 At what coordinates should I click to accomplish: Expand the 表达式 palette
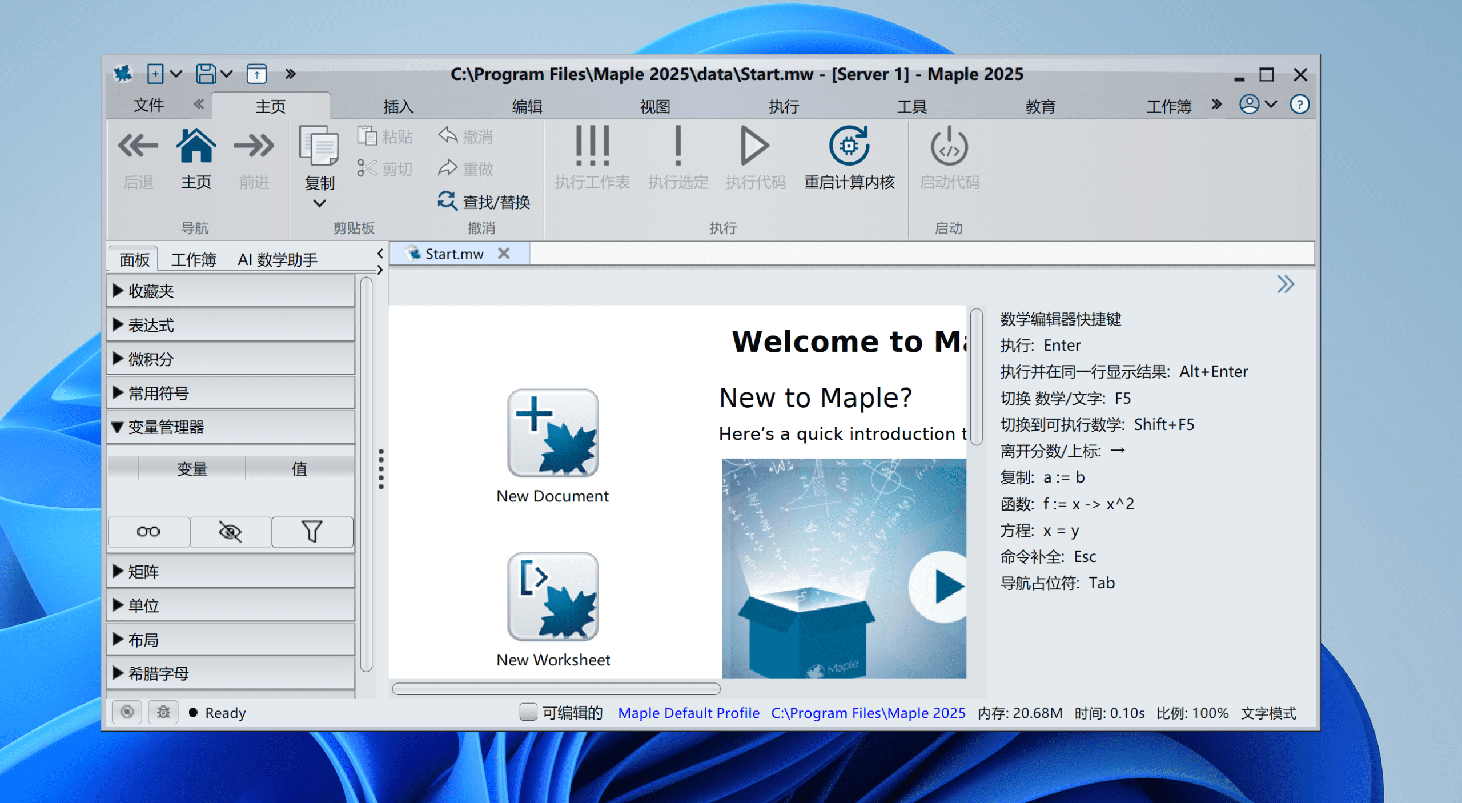[231, 325]
